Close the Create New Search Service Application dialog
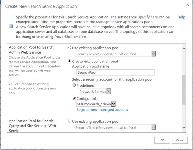Screen dimensions: 193x150 pos(188,5)
